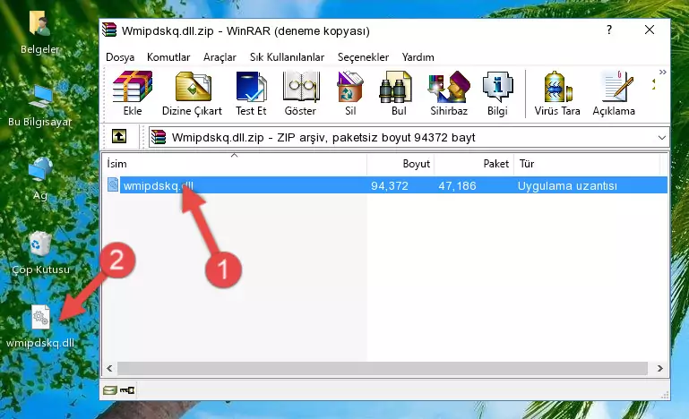Viewport: 689px width, 419px height.
Task: Open the Seçenekler menu
Action: [x=363, y=57]
